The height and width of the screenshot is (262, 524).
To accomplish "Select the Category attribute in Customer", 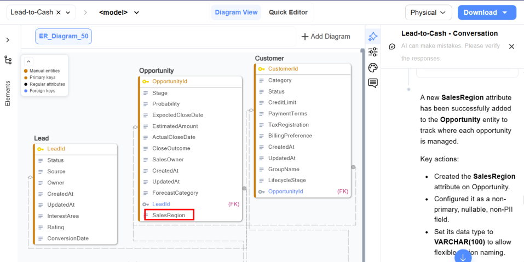I will click(280, 80).
